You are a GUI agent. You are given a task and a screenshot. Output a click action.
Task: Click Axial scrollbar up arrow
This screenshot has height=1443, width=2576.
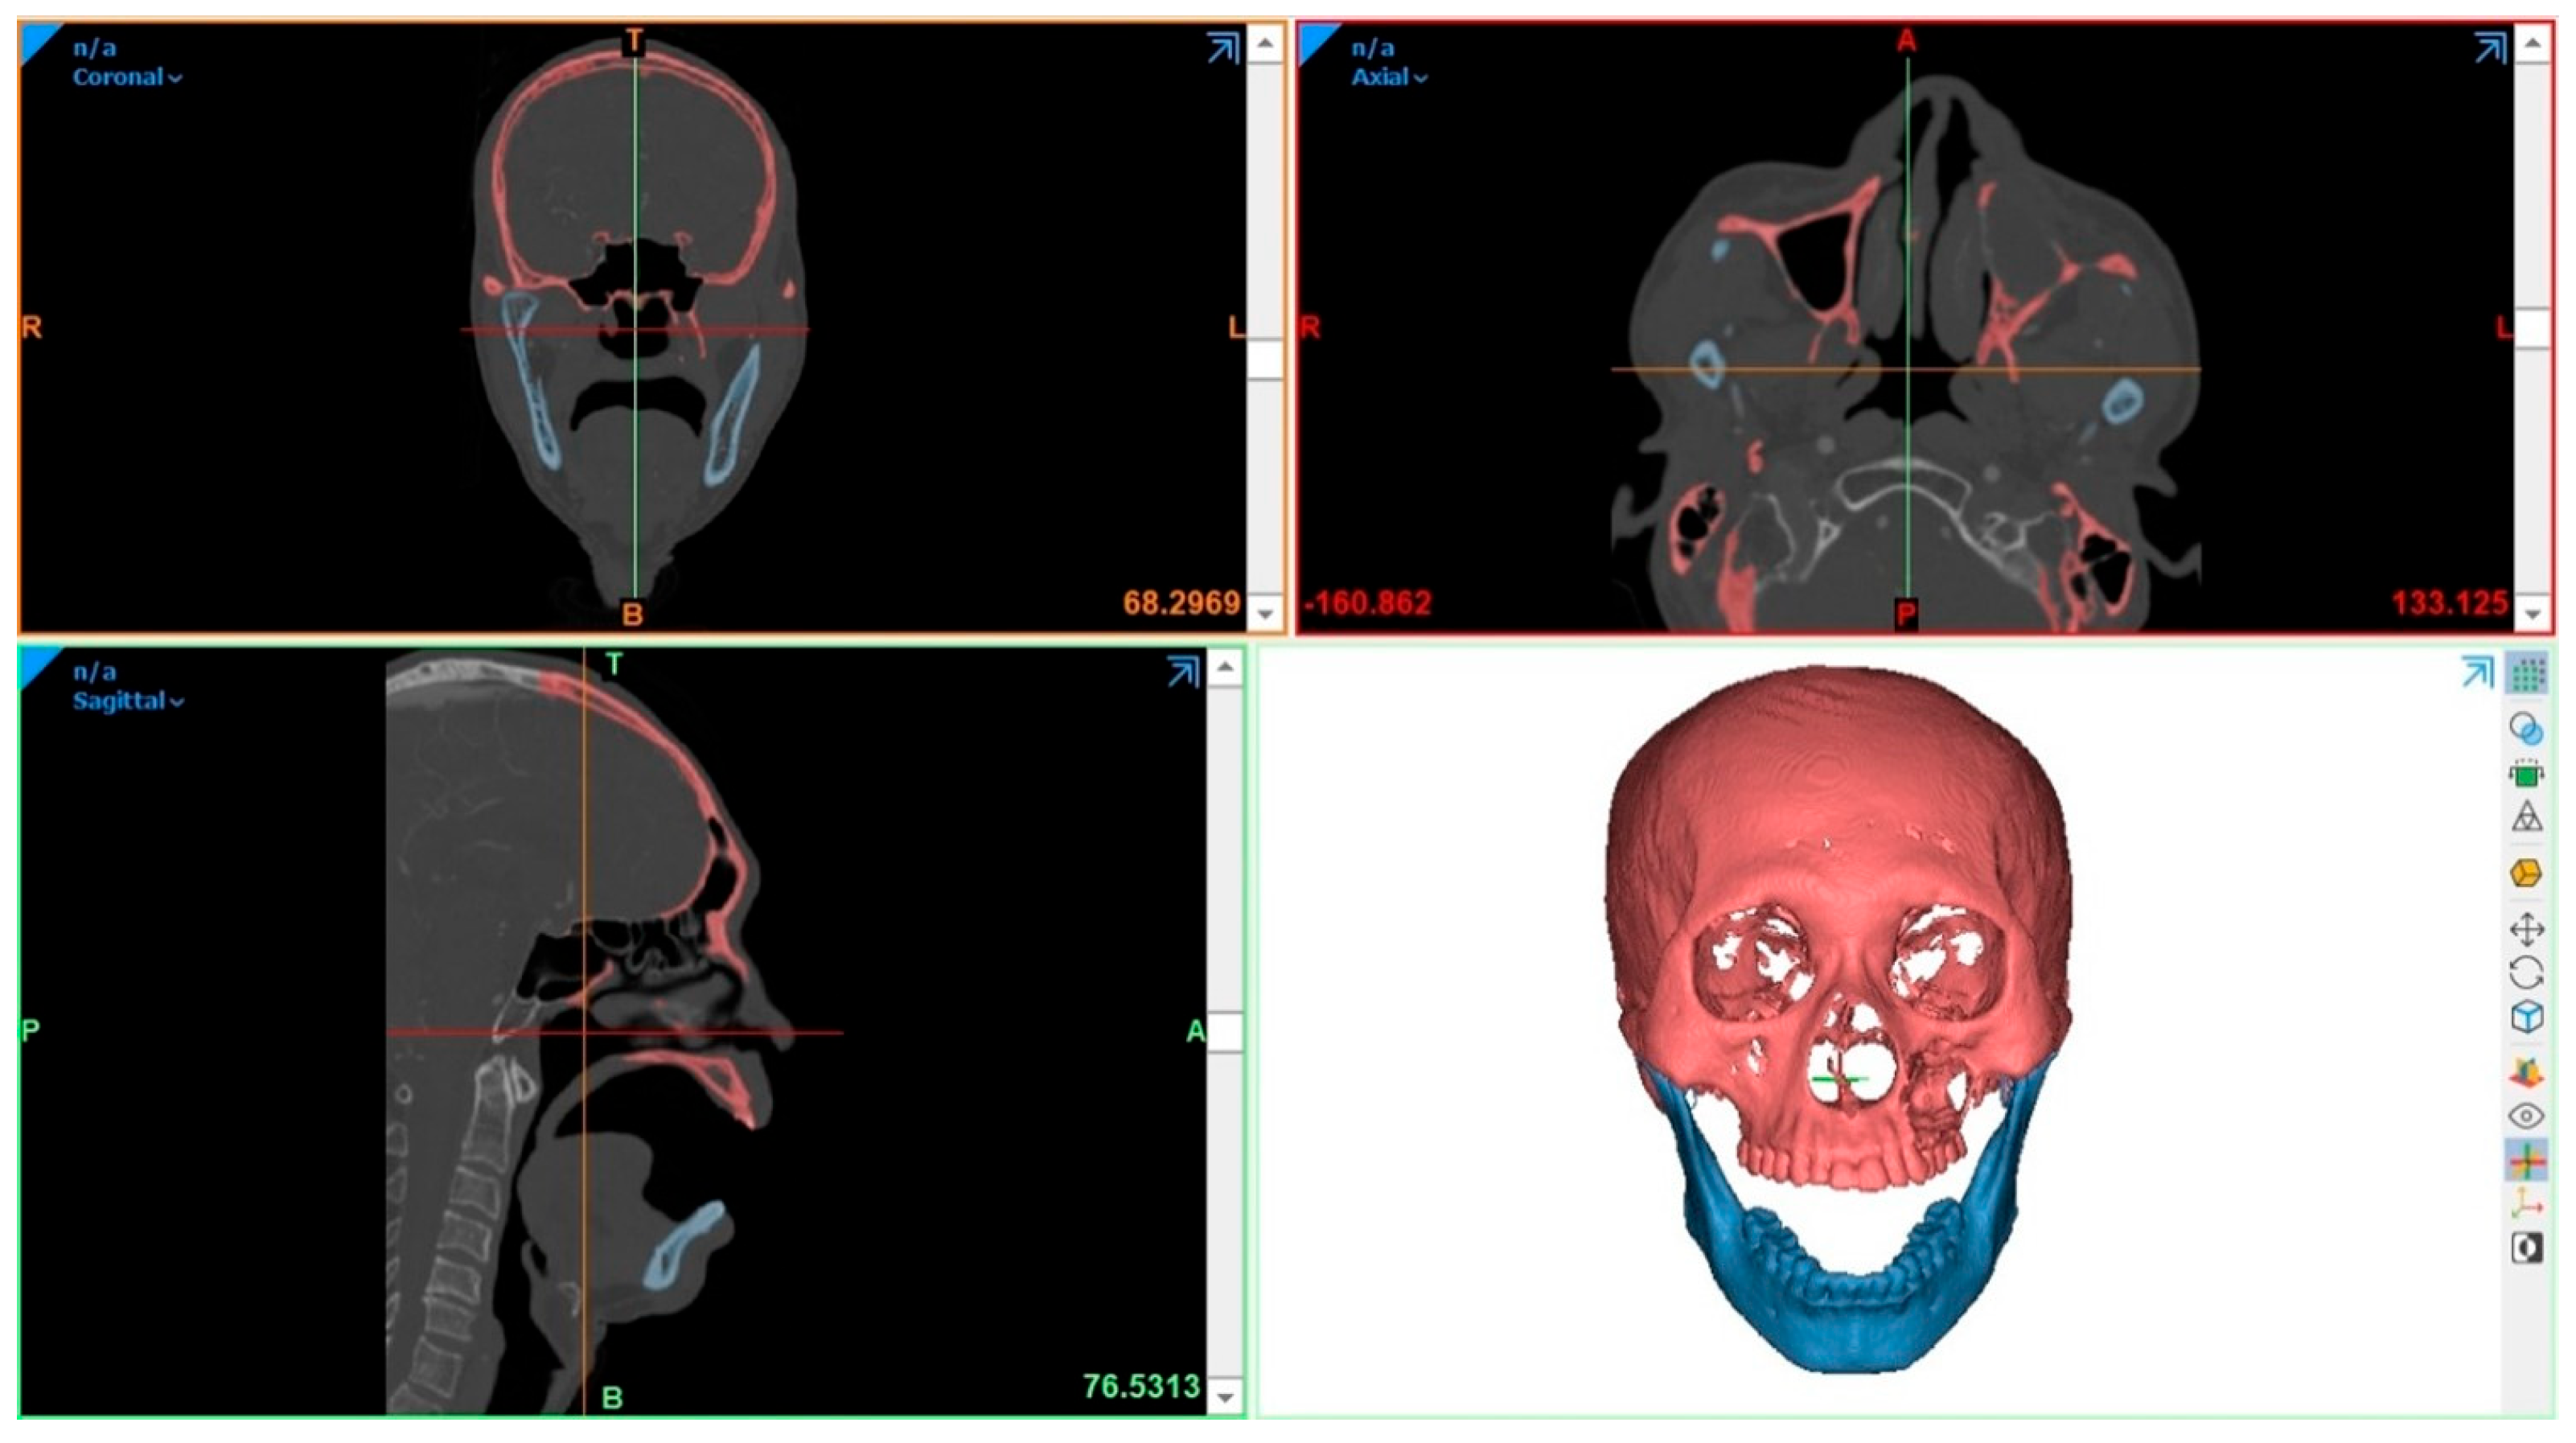coord(2532,43)
